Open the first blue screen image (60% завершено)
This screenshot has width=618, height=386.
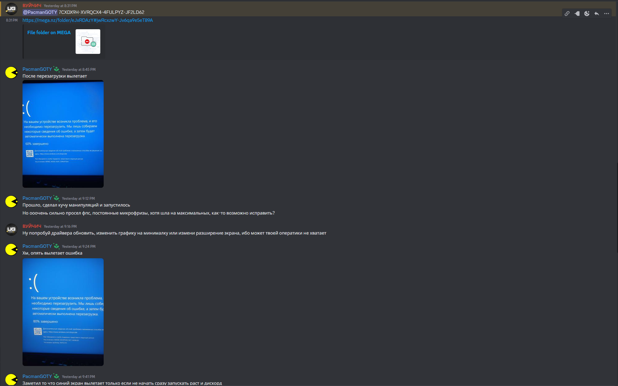63,134
